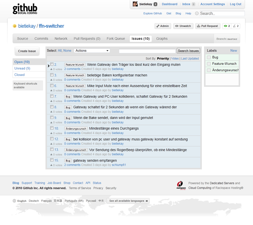The image size is (253, 225).
Task: Click the watchers eye count
Action: [x=227, y=26]
